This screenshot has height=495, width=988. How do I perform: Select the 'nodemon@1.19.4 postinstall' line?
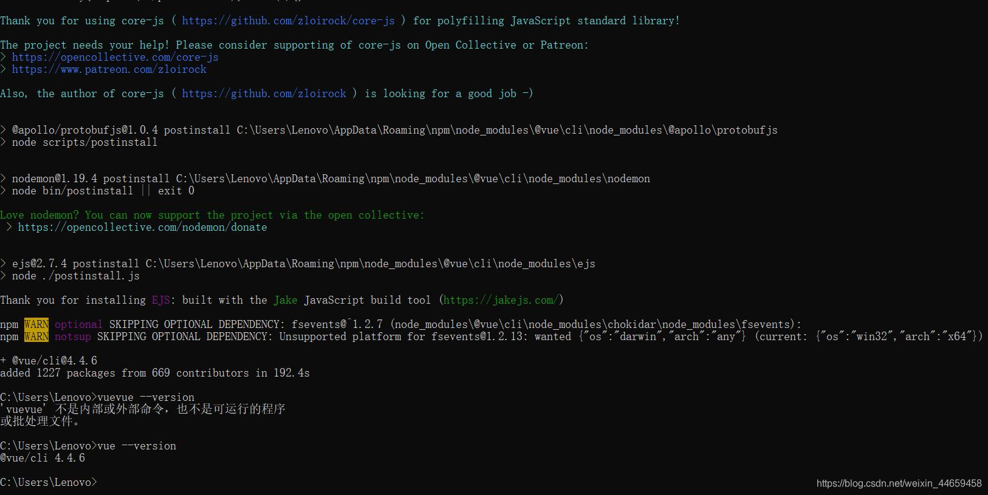[x=325, y=179]
